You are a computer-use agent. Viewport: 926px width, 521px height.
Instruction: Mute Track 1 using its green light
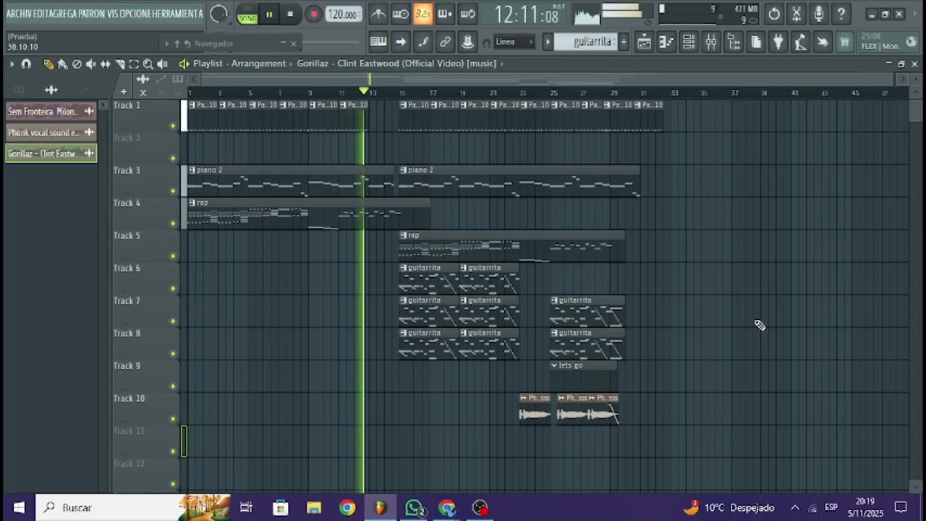(173, 126)
